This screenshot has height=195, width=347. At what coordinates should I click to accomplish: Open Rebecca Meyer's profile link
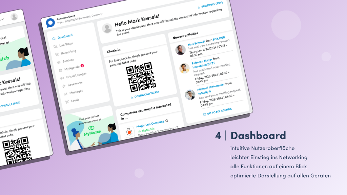coord(202,61)
